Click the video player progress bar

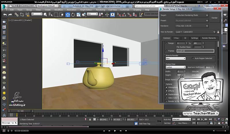click(x=115, y=127)
